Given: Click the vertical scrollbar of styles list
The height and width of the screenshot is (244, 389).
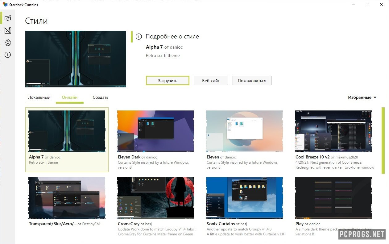Looking at the screenshot, I should [x=383, y=141].
